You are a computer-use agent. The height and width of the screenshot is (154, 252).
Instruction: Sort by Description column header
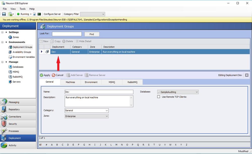pyautogui.click(x=176, y=47)
